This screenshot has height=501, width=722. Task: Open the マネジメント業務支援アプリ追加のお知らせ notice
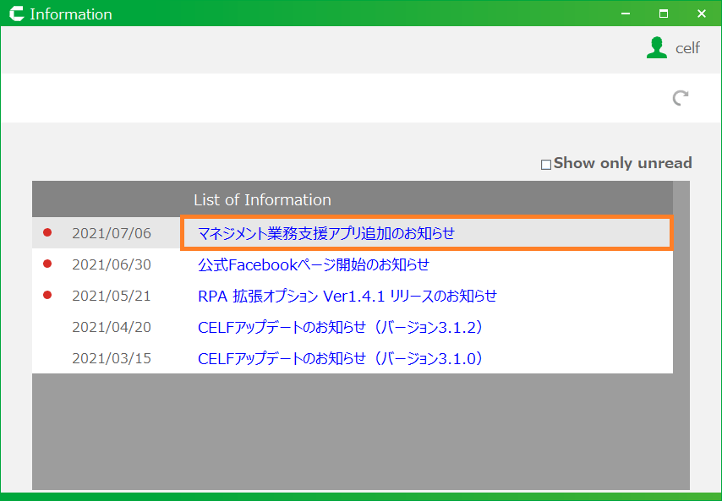[326, 233]
